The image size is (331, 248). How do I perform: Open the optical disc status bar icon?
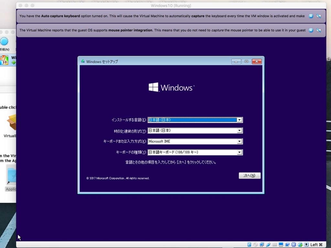[x=255, y=244]
